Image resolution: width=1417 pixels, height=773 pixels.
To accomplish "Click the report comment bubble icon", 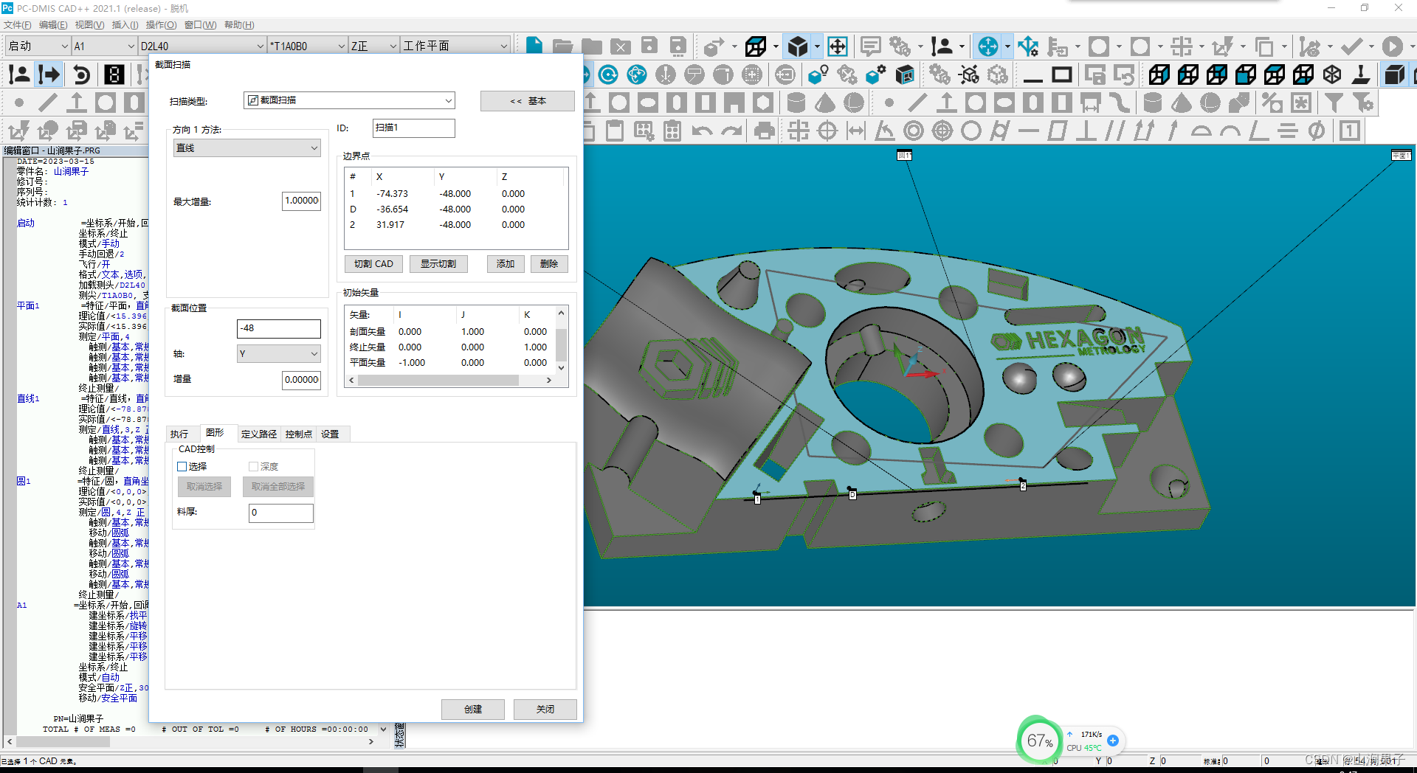I will tap(871, 46).
